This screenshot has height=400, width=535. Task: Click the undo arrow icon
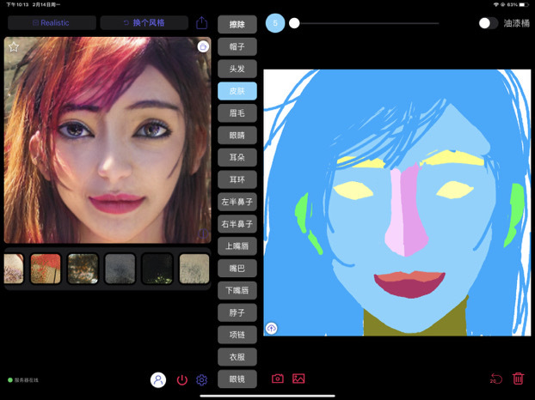click(496, 379)
